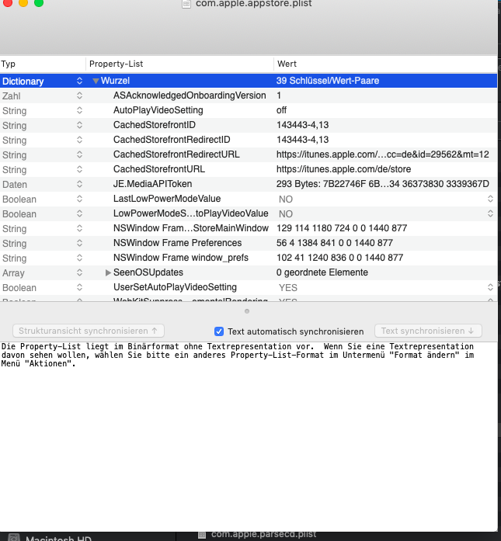Open type stepper for CachedStorefrontRedirectURL row
The height and width of the screenshot is (541, 501).
click(79, 154)
